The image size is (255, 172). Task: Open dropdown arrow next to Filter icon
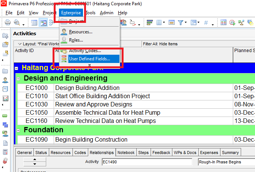tap(186, 22)
